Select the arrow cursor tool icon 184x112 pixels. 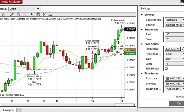tap(32, 14)
